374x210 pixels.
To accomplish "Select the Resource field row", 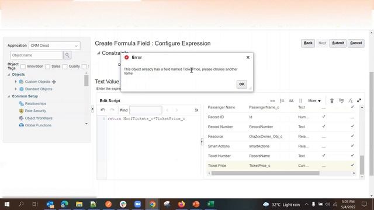I will [x=281, y=136].
